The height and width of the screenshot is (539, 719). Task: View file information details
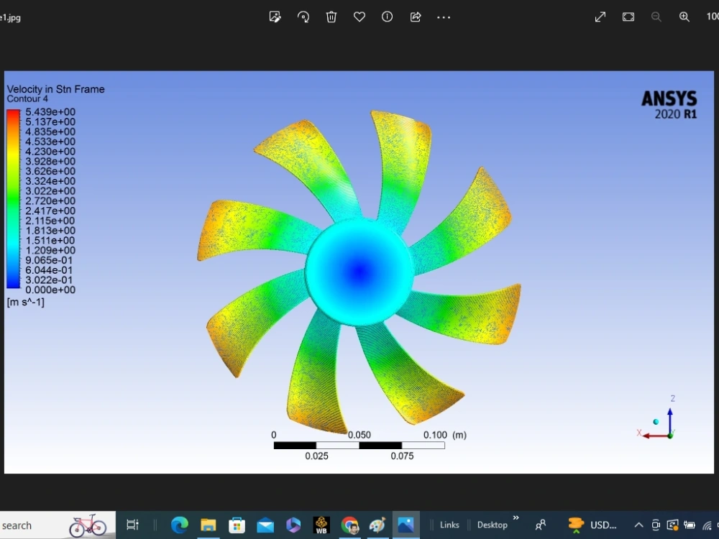387,17
